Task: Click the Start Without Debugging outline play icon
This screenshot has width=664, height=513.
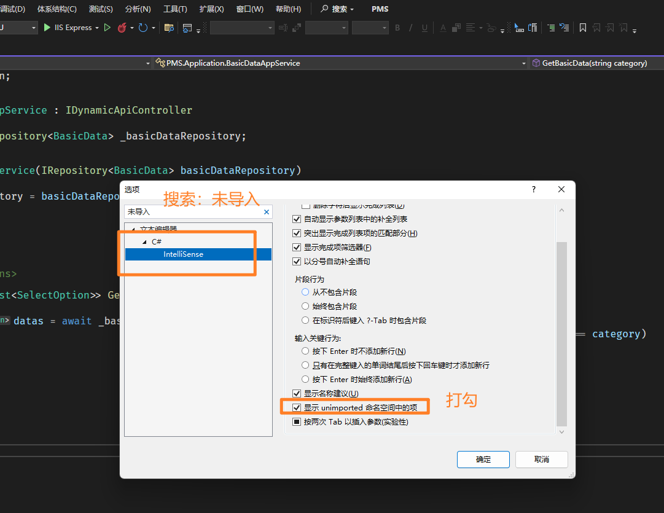Action: 107,28
